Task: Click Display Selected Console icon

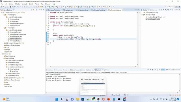Action: pyautogui.click(x=169, y=70)
